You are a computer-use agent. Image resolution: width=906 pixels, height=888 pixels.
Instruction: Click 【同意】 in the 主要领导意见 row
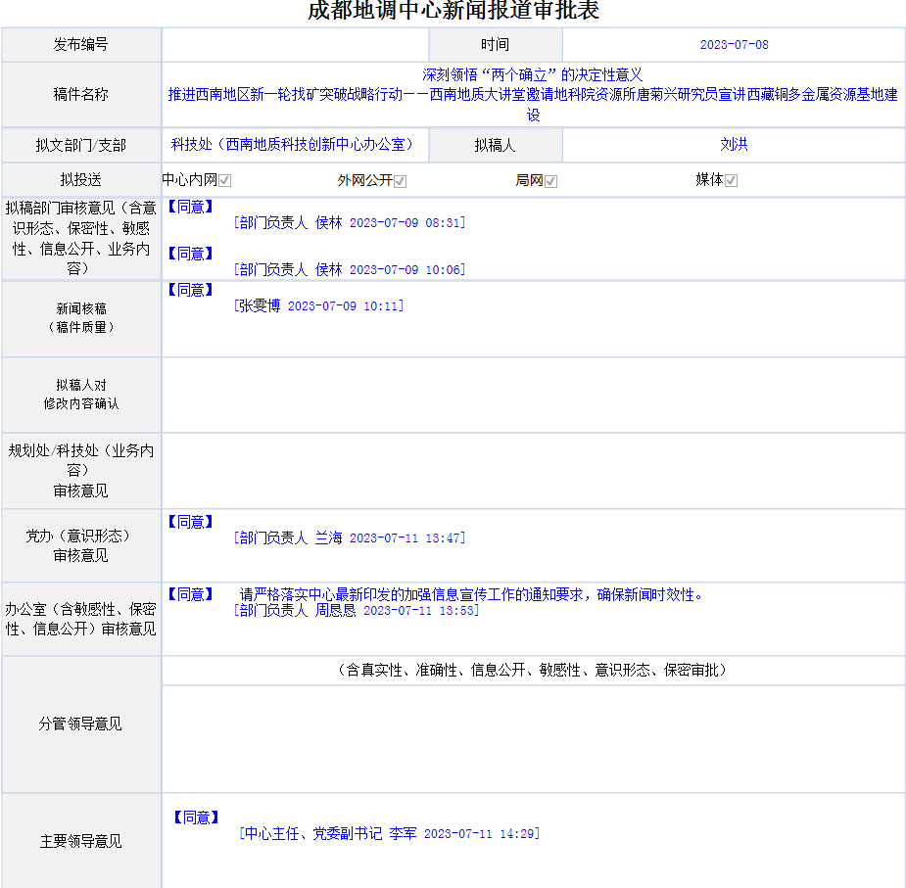[197, 818]
